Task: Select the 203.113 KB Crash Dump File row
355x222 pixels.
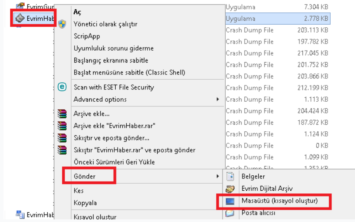Action: coord(278,30)
